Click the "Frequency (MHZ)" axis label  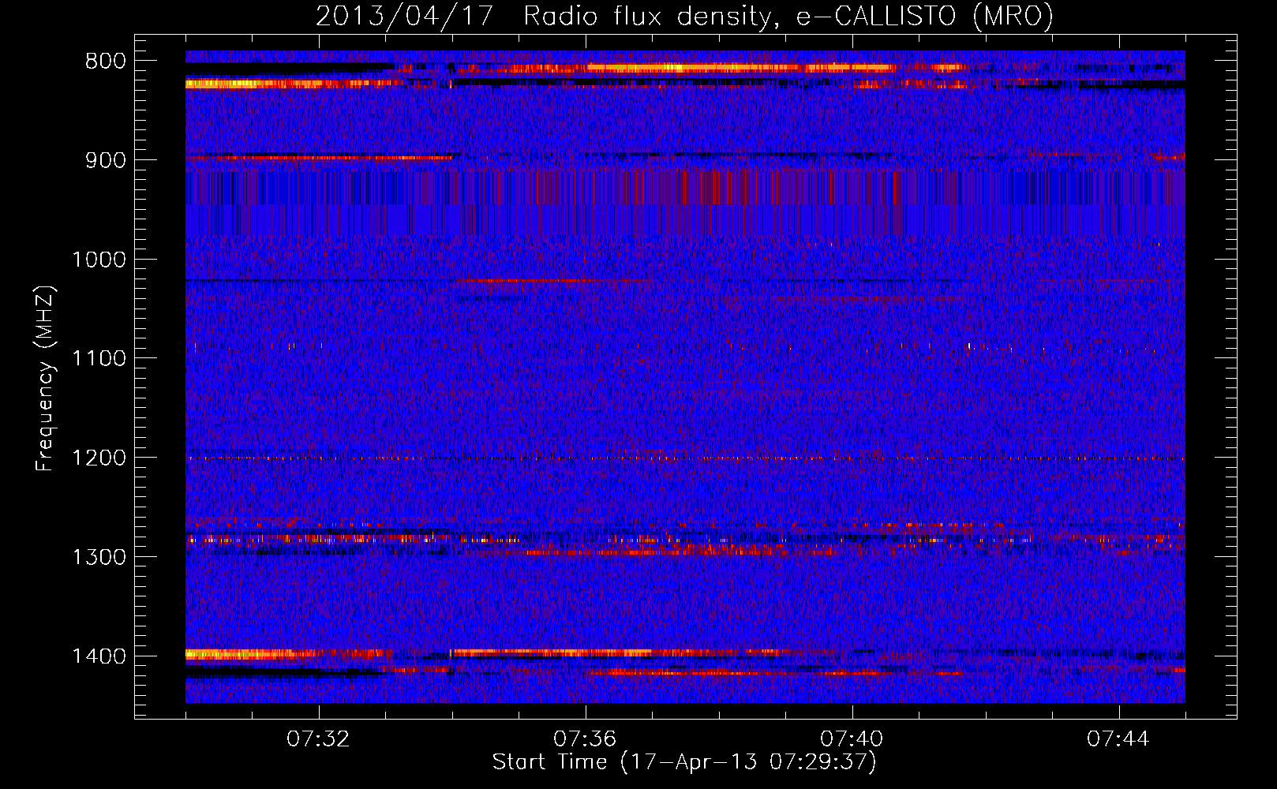[x=45, y=379]
